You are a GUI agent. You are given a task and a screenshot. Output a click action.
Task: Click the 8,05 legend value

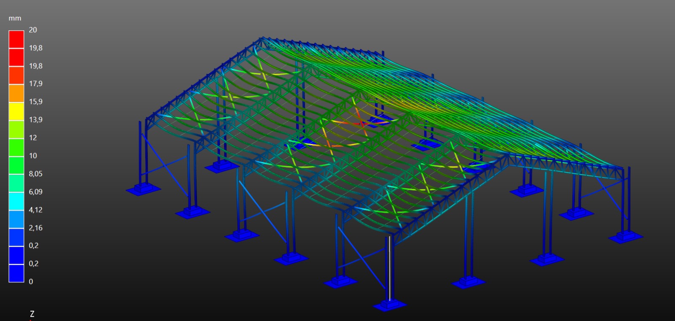[35, 174]
